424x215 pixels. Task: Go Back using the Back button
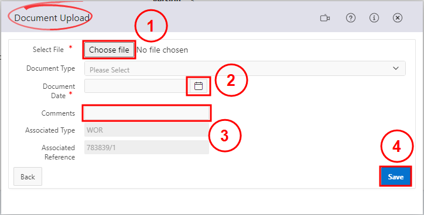click(28, 176)
